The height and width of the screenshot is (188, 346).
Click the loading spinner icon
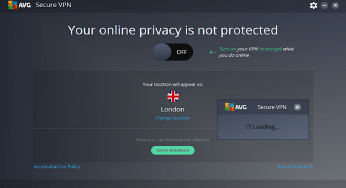tap(248, 127)
